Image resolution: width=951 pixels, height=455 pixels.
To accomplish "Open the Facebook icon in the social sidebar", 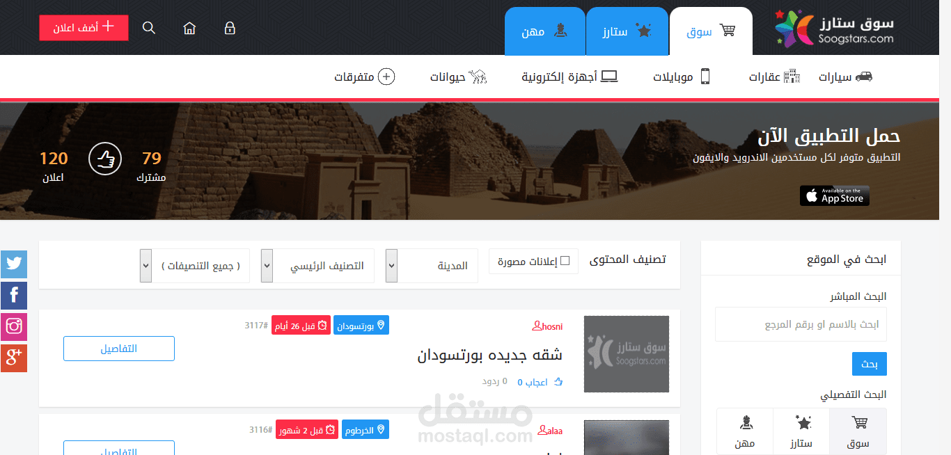I will (x=13, y=295).
